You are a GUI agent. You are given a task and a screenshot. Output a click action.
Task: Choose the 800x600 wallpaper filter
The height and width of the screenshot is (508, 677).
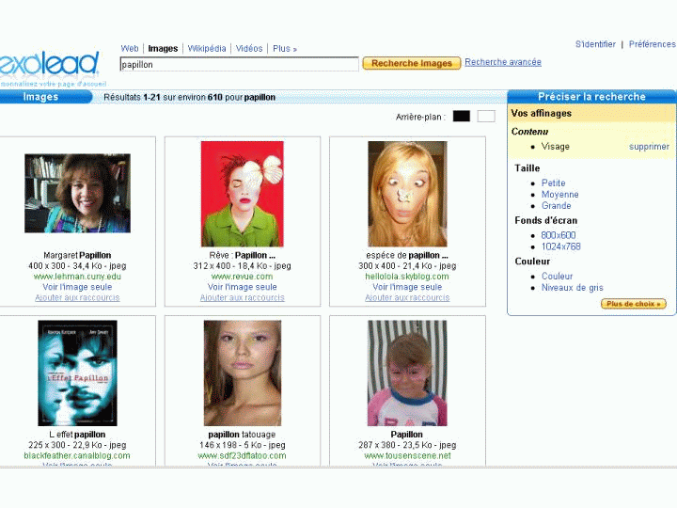coord(559,235)
